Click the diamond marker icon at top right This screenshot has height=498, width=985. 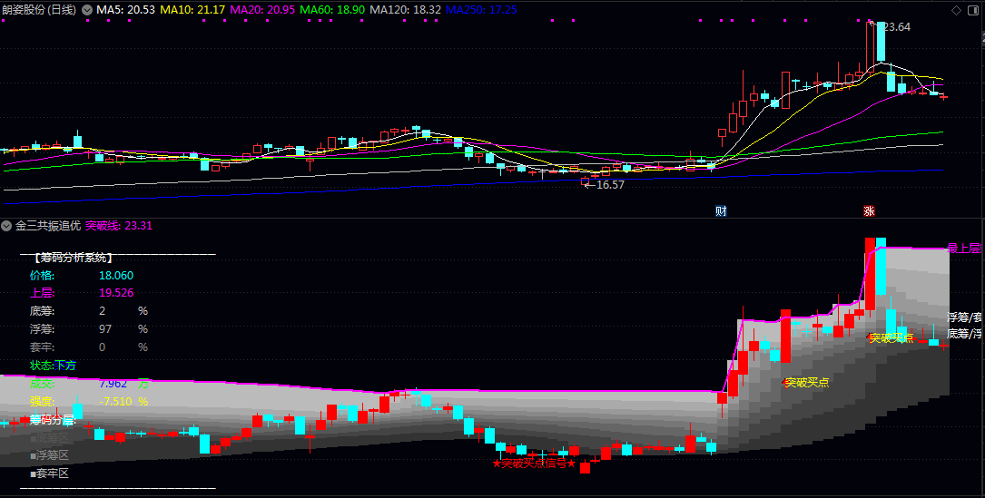click(x=956, y=10)
